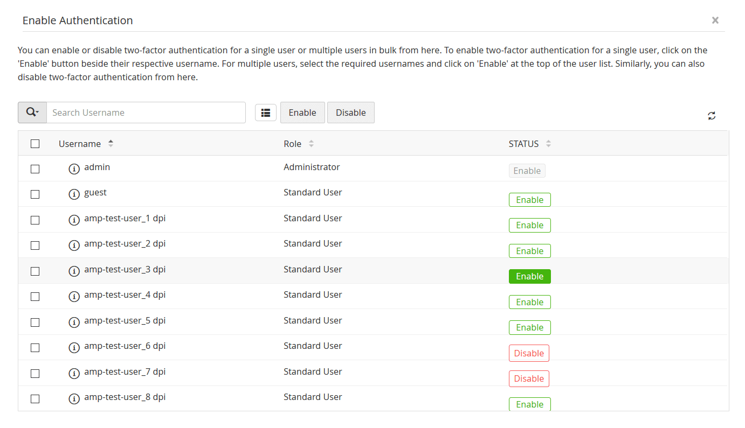
Task: Select the checkbox beside guest
Action: click(x=35, y=194)
